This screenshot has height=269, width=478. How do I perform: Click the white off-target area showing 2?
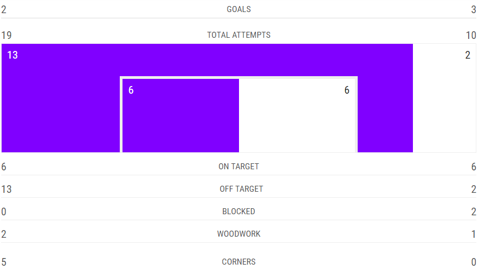click(x=445, y=98)
